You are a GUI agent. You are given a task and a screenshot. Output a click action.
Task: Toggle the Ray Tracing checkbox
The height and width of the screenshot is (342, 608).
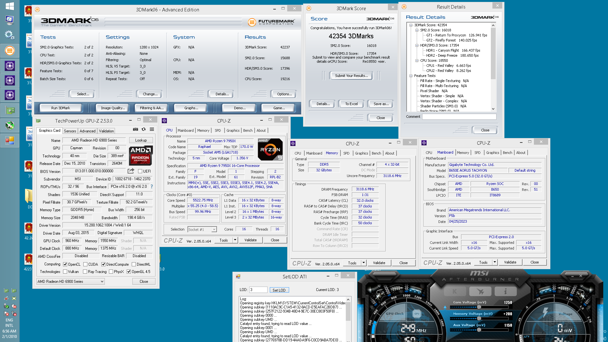coord(85,272)
